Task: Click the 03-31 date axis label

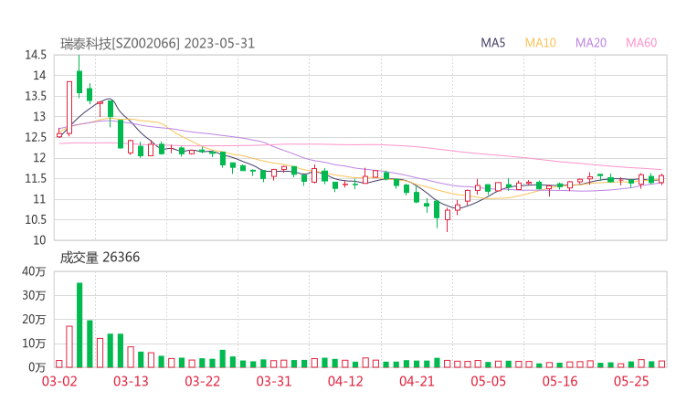Action: click(274, 381)
